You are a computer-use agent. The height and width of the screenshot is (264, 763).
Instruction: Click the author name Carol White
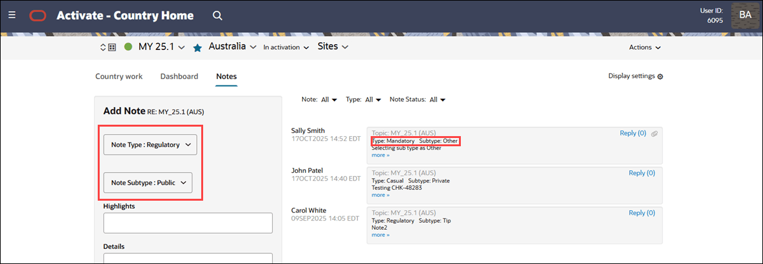click(x=309, y=210)
